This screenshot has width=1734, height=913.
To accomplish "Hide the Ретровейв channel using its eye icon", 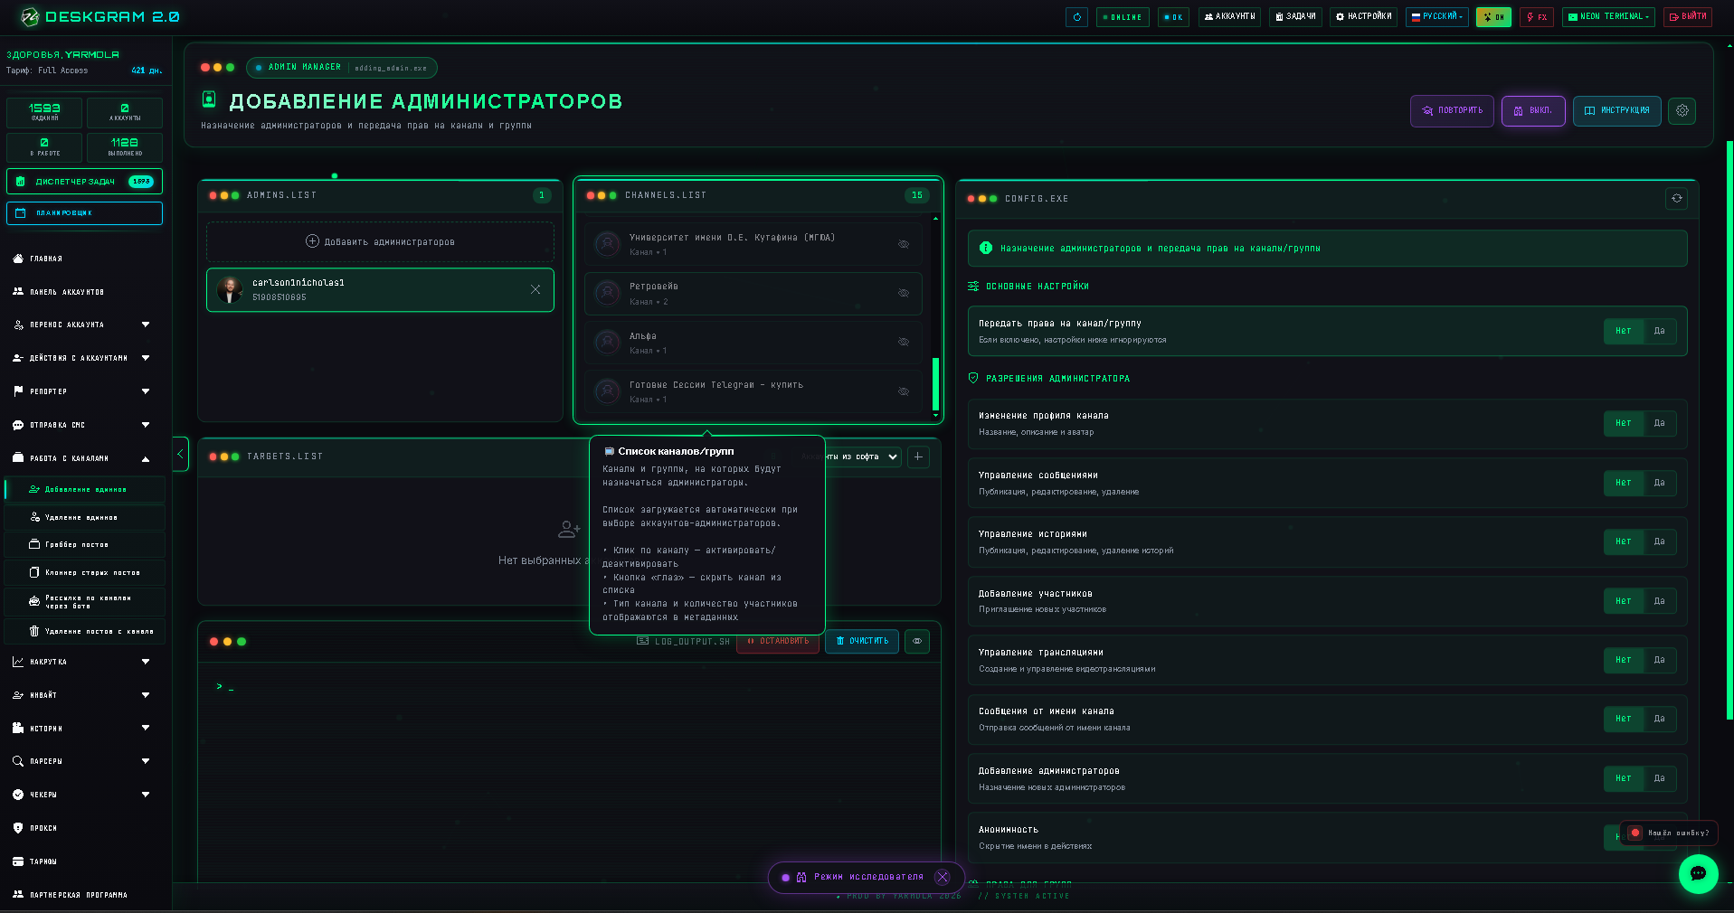I will pos(903,293).
